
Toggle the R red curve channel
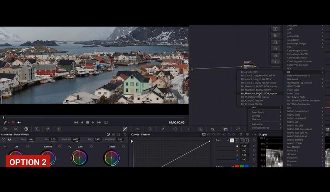pyautogui.click(x=237, y=140)
